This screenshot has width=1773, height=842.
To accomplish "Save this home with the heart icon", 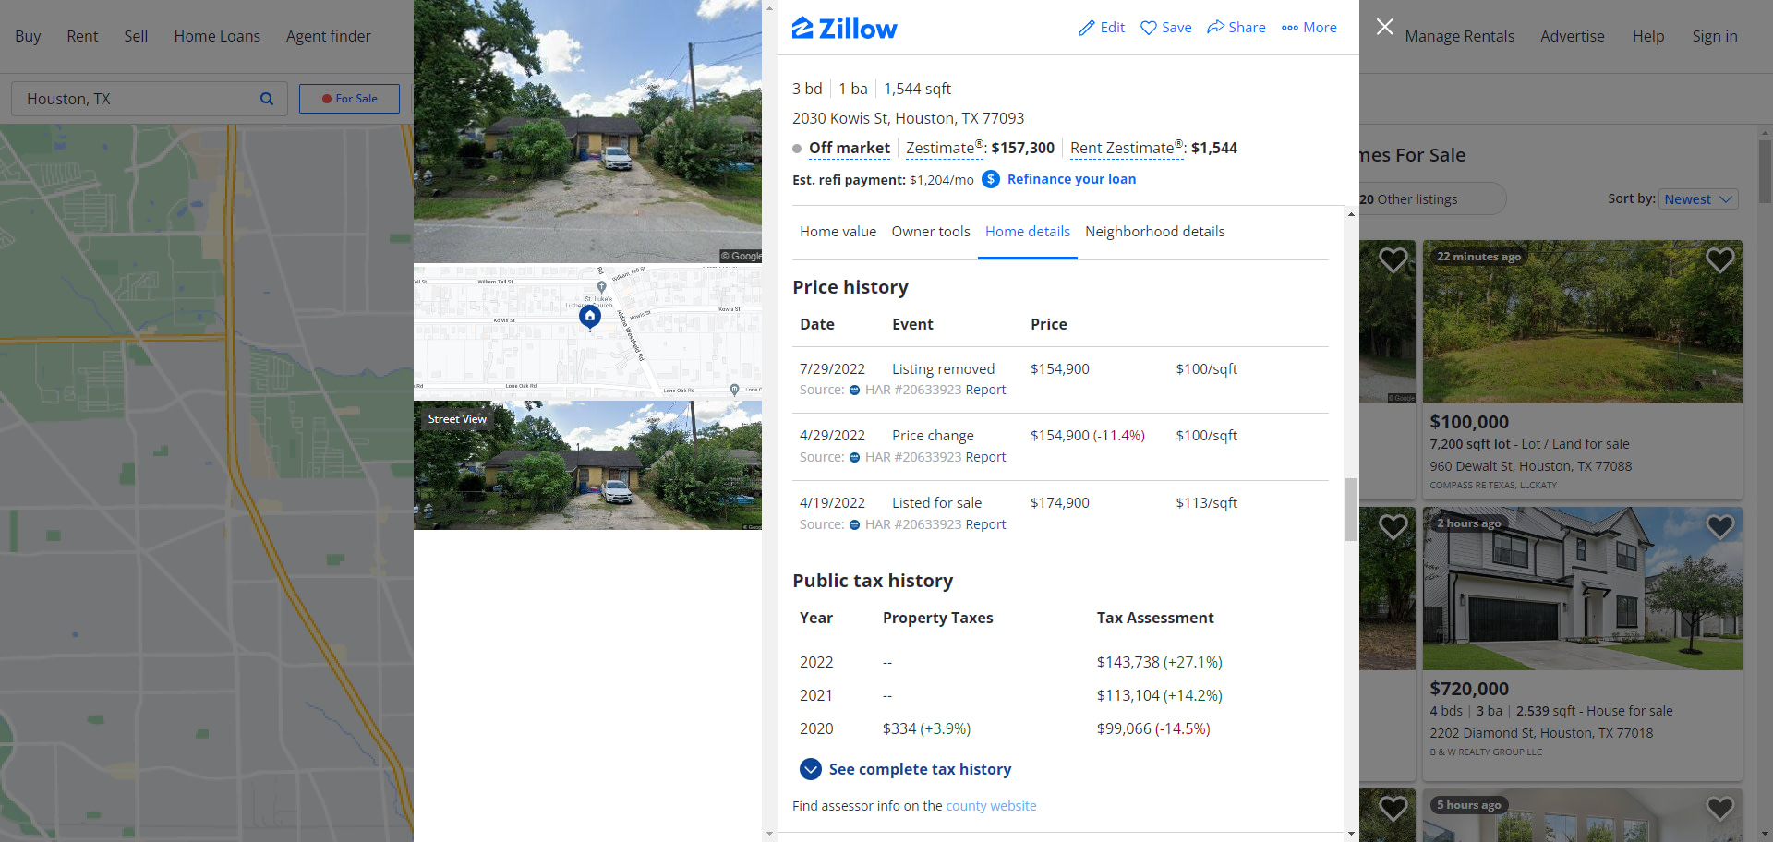I will pos(1149,28).
